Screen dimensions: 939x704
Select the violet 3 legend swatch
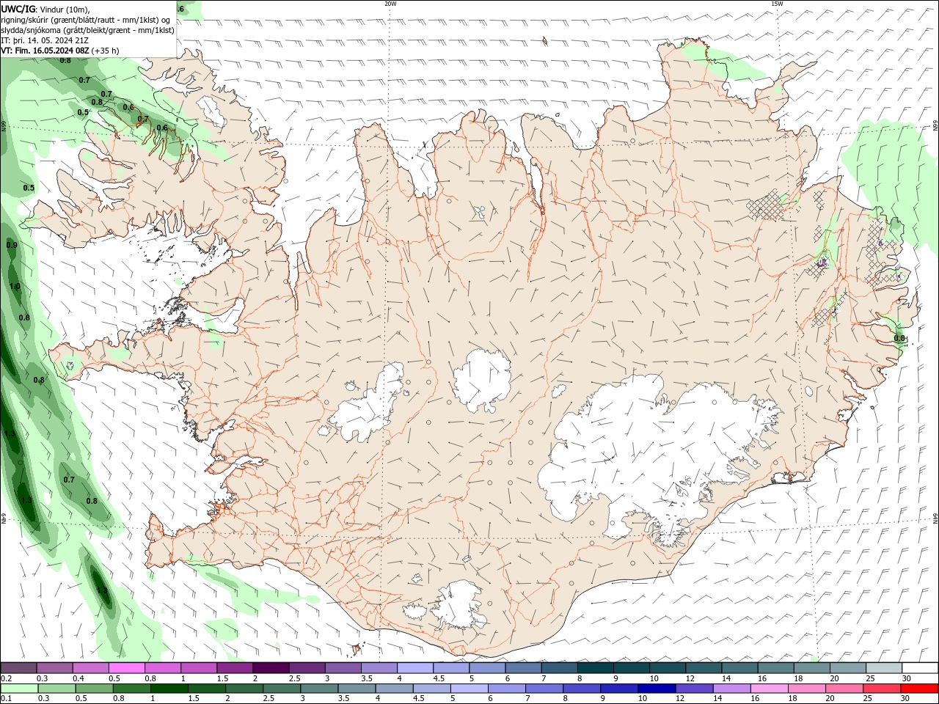pos(343,668)
